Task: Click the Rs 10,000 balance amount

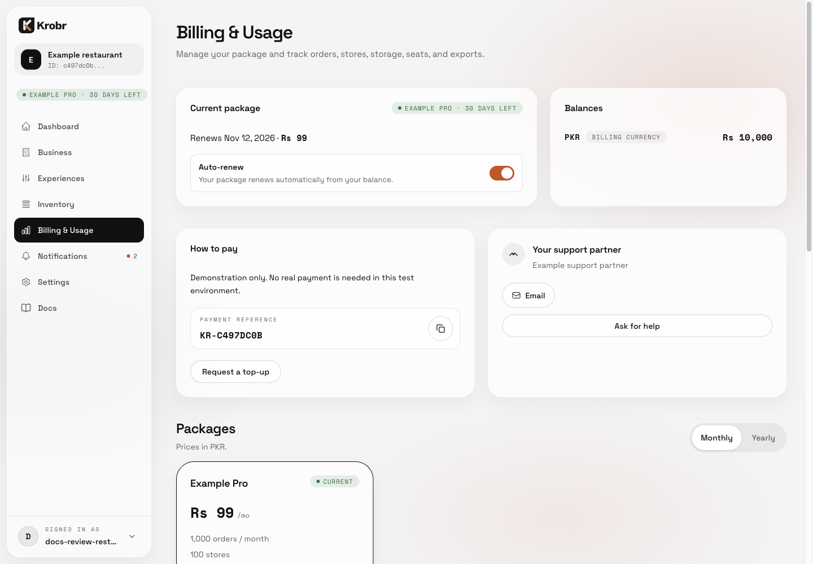Action: 748,138
